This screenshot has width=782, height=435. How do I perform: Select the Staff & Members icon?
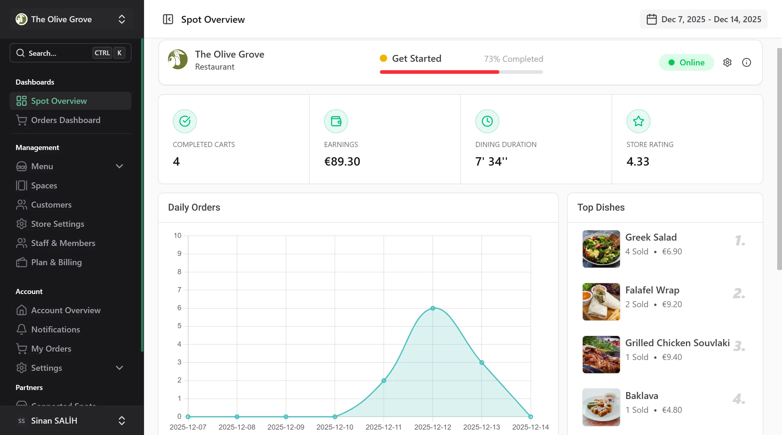click(21, 243)
